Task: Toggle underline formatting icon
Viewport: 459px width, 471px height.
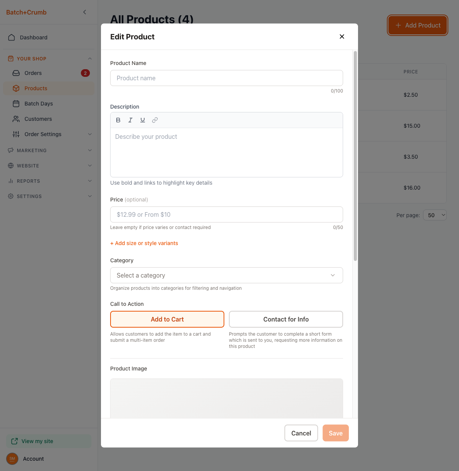Action: click(x=143, y=120)
